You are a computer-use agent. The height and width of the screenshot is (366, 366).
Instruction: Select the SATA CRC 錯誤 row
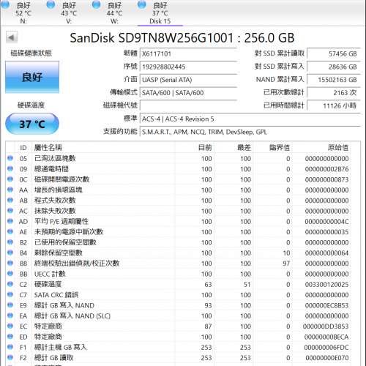pos(179,295)
